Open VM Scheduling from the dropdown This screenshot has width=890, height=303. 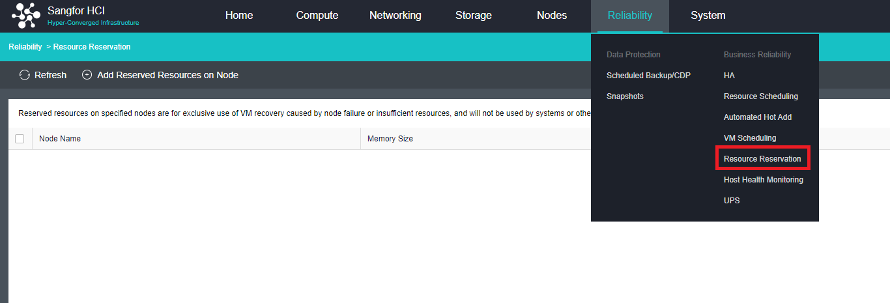point(750,138)
